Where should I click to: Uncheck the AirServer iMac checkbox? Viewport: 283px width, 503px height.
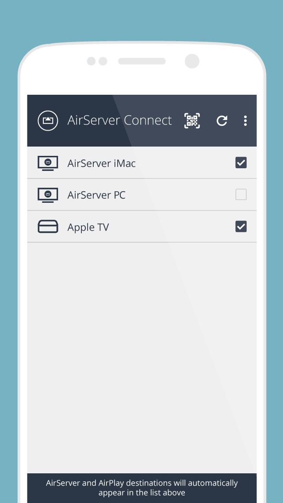click(241, 163)
